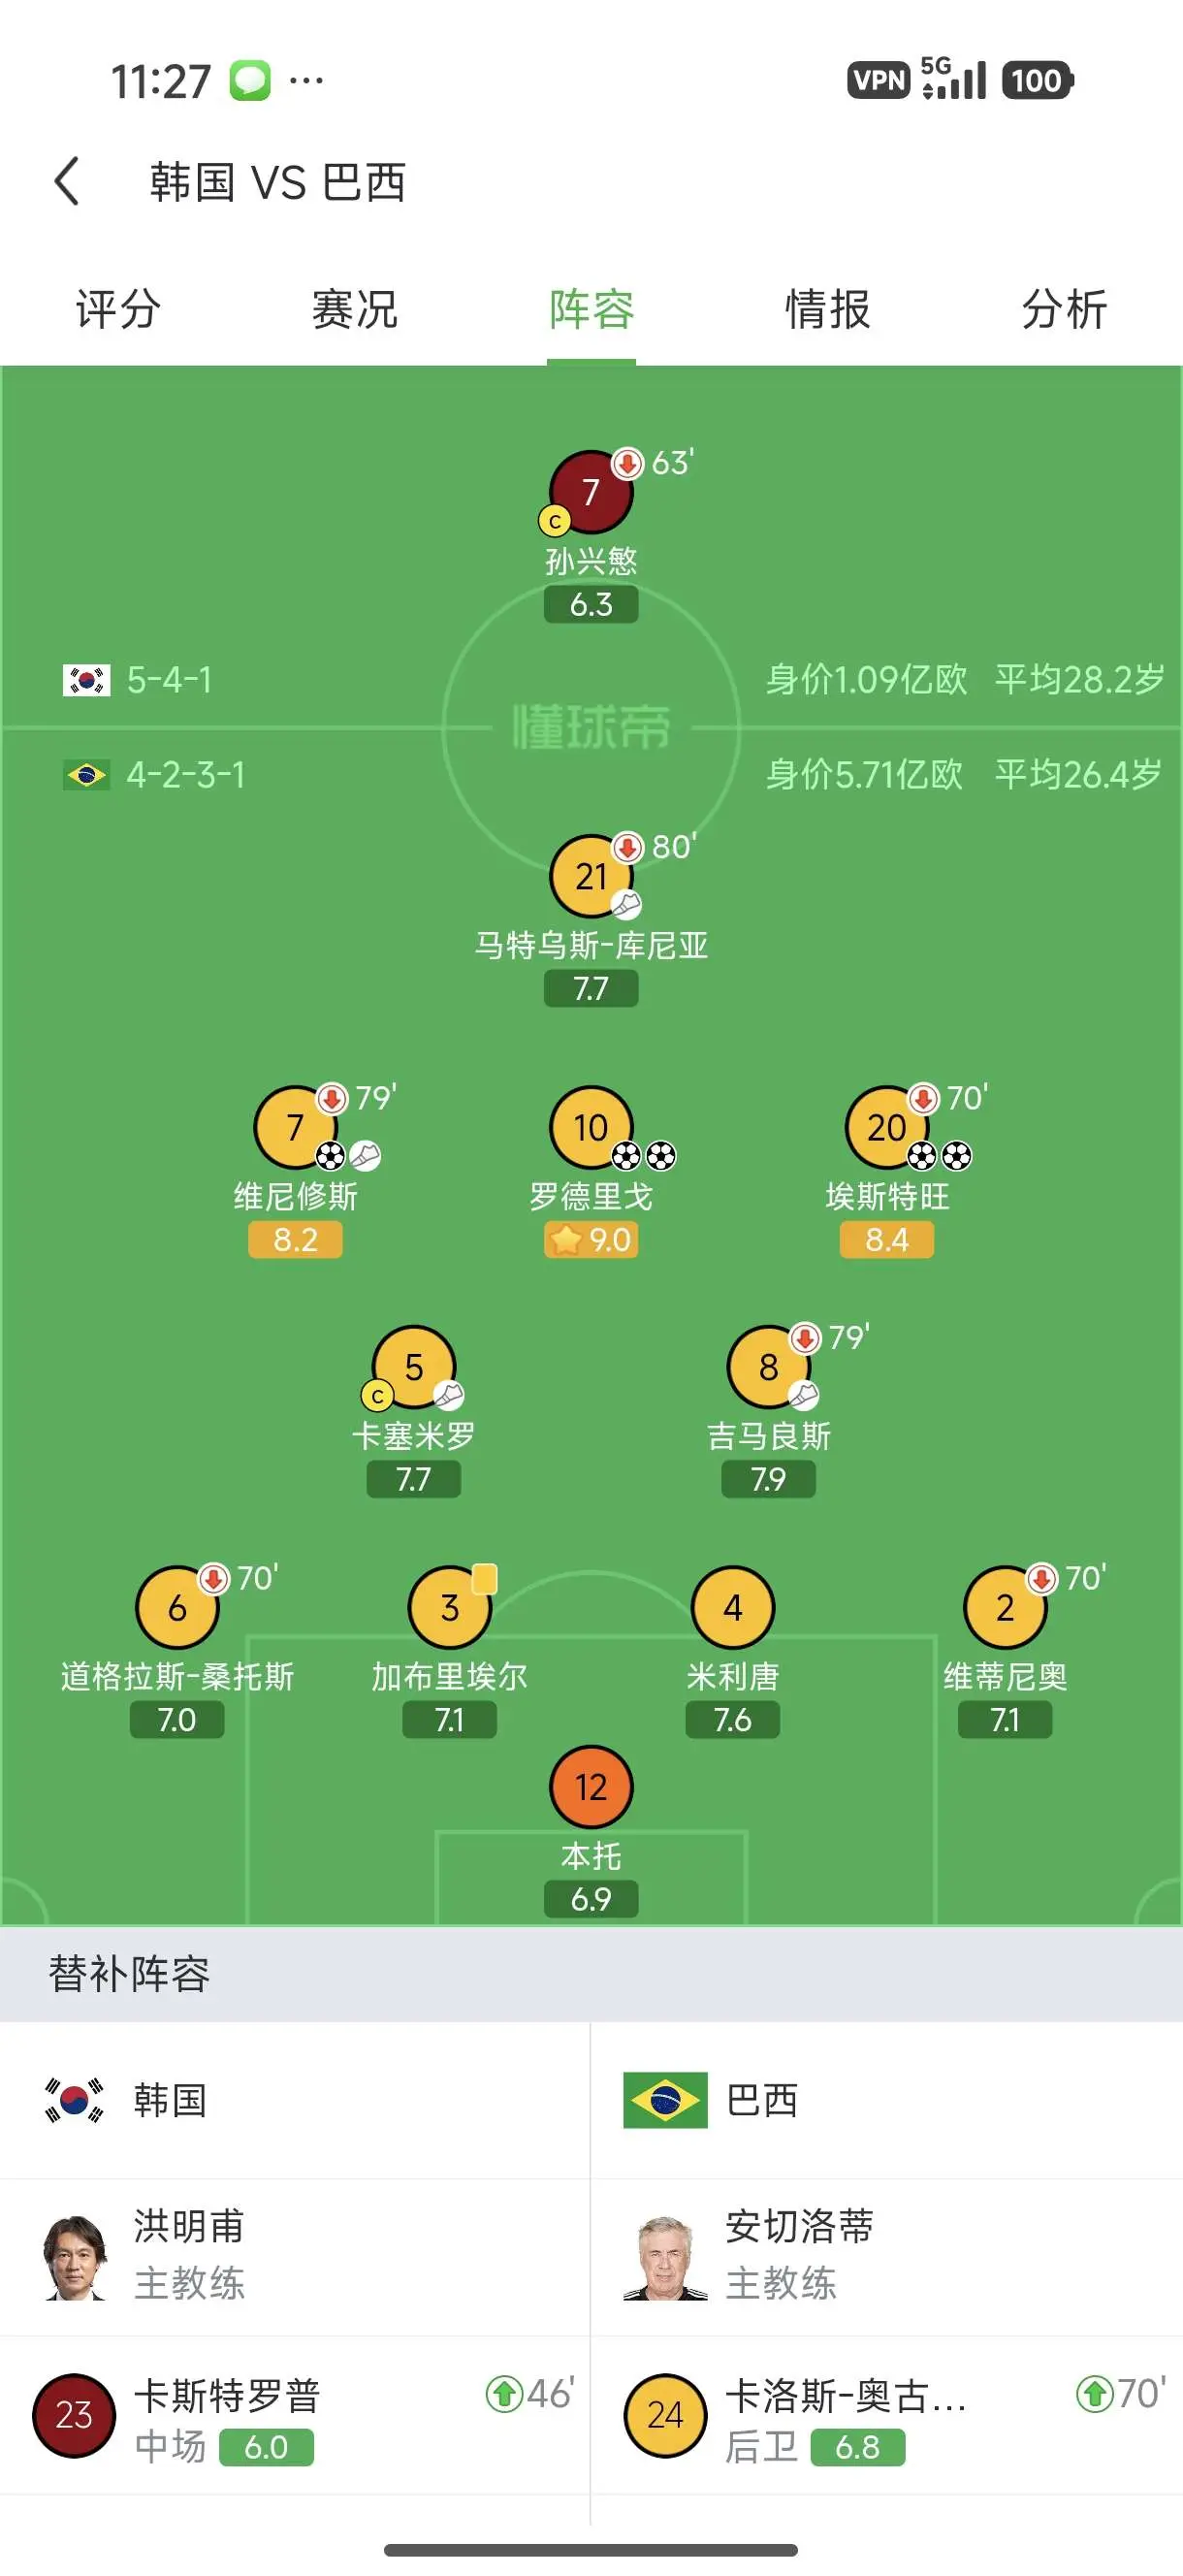Tap the back arrow icon
This screenshot has width=1183, height=2576.
click(67, 181)
